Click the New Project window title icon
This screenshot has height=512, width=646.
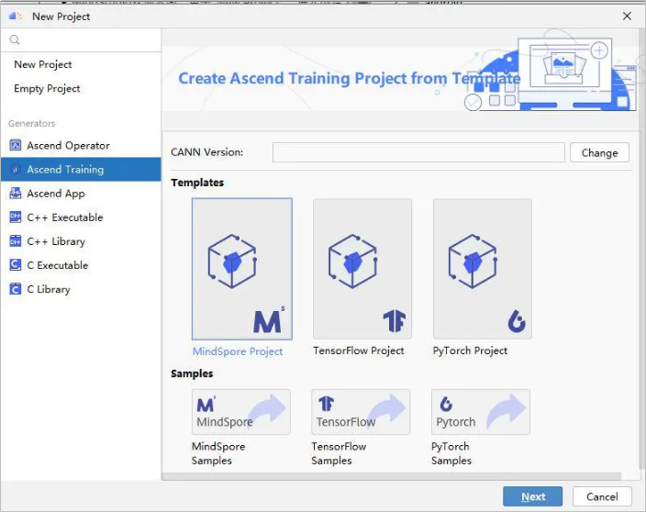coord(16,17)
